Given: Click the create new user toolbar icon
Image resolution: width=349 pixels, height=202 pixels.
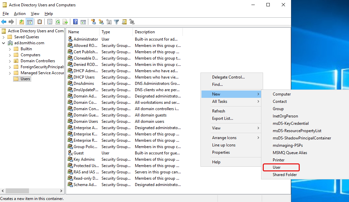Looking at the screenshot, I should point(94,22).
